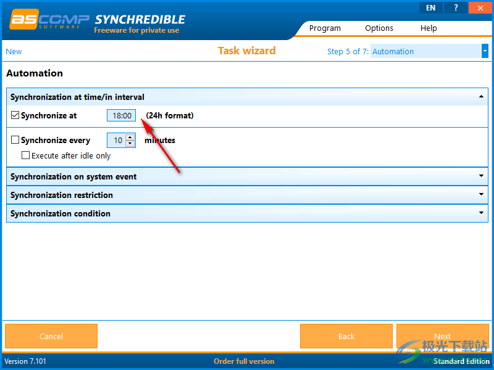This screenshot has height=370, width=494.
Task: Open the help question mark icon
Action: [x=455, y=7]
